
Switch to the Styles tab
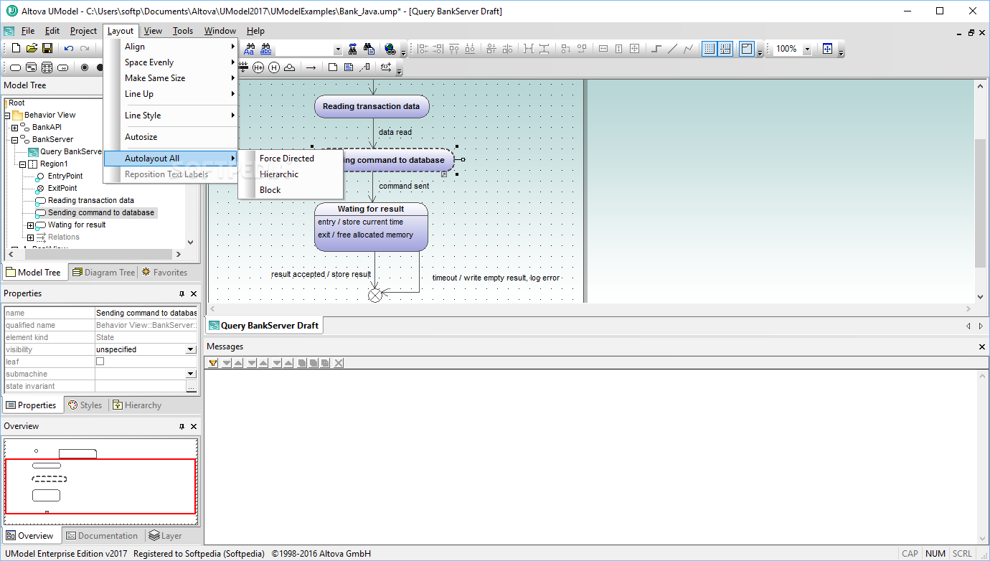(85, 405)
